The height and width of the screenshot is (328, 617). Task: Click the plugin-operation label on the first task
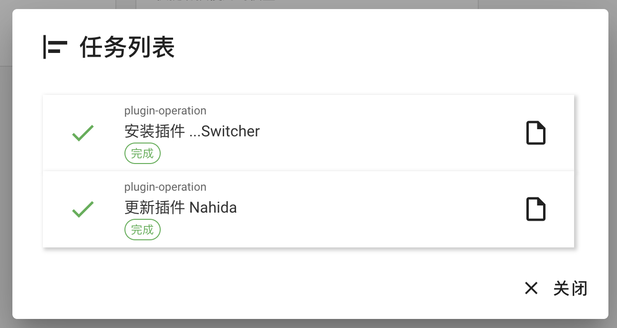pyautogui.click(x=165, y=111)
